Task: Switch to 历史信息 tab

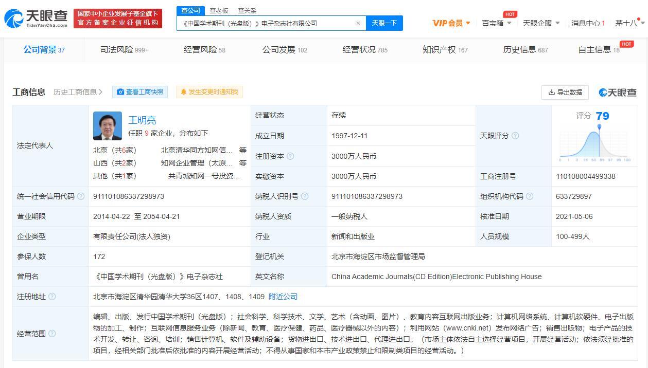Action: click(x=526, y=50)
